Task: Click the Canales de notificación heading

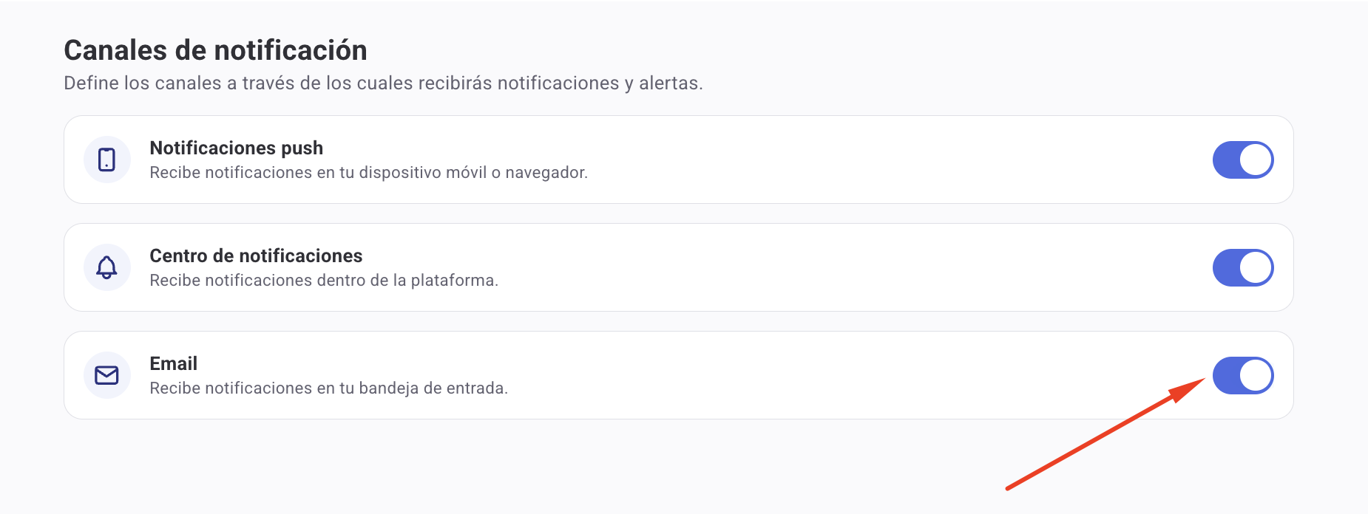Action: point(216,50)
